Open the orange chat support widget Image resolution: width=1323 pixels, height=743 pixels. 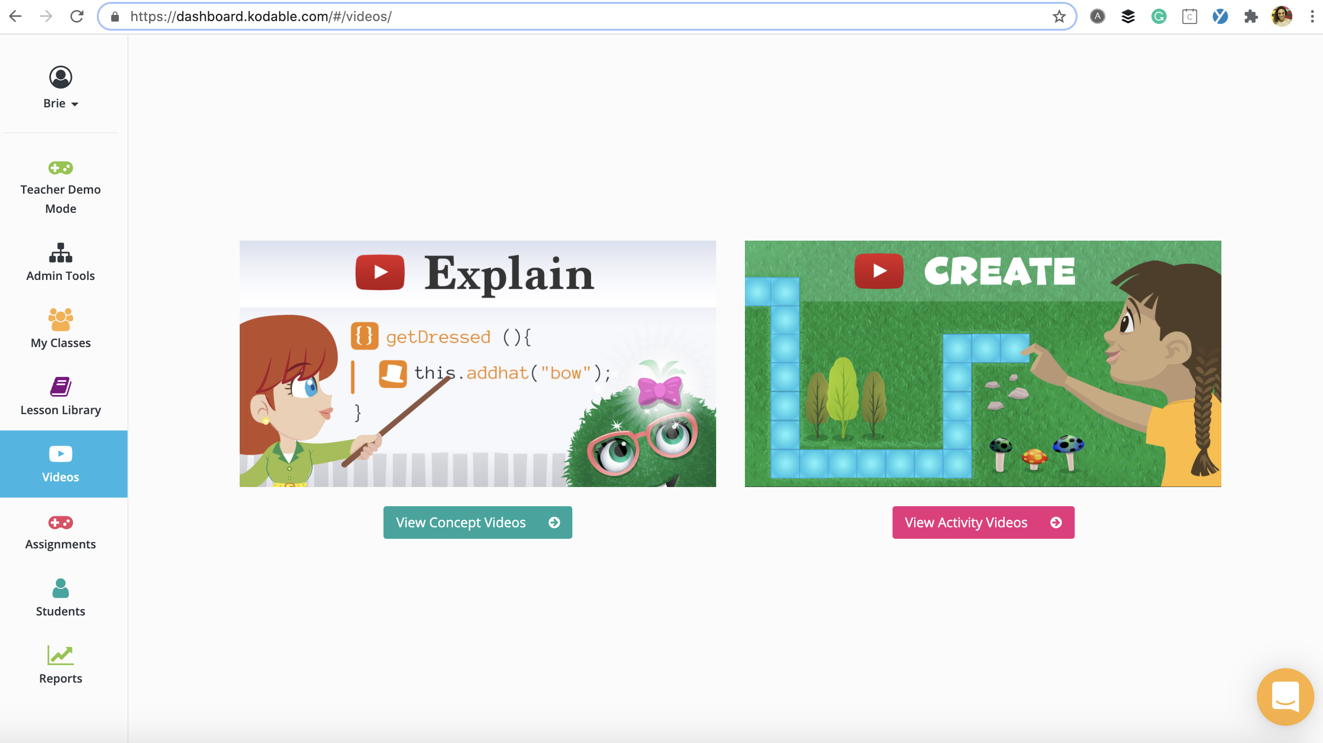[1285, 697]
